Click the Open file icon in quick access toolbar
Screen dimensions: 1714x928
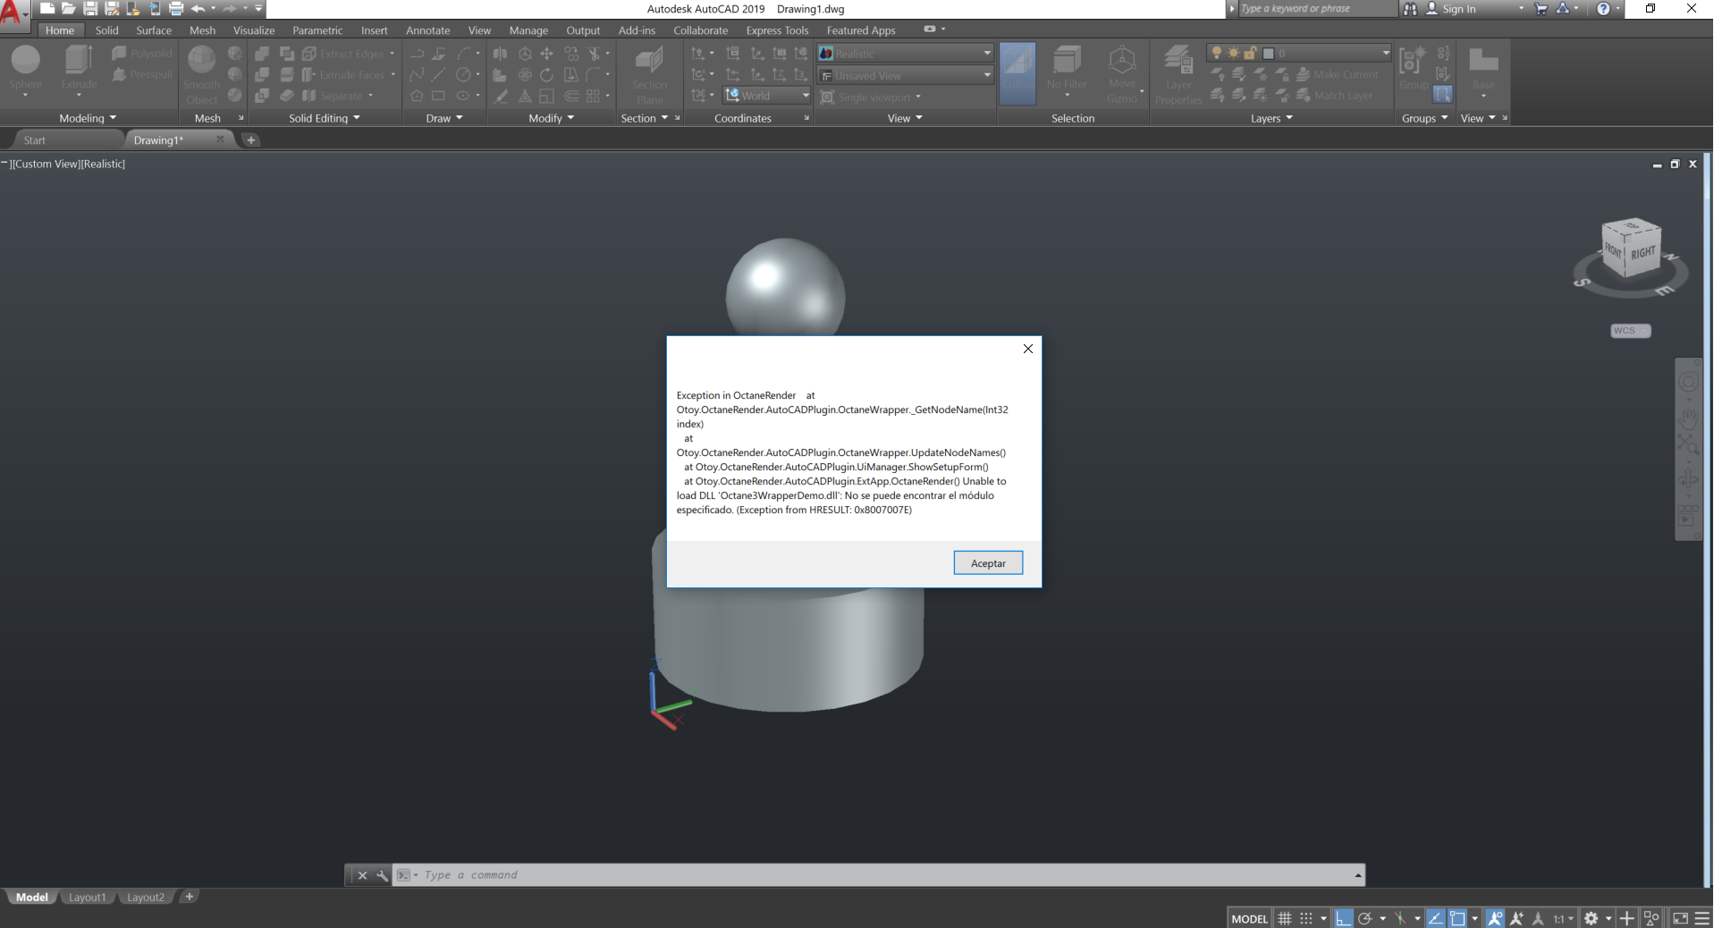click(69, 9)
